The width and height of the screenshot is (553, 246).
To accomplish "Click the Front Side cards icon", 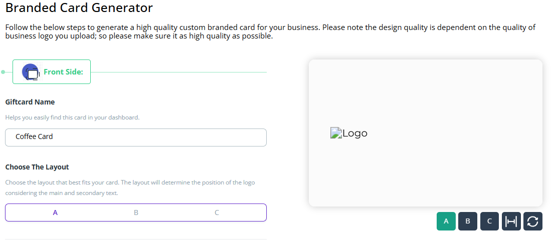I will [x=31, y=72].
